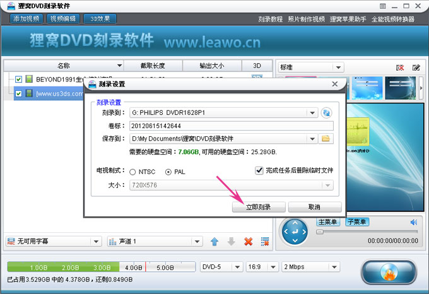This screenshot has height=294, width=429.
Task: Clear all videos from list icon
Action: 265,241
